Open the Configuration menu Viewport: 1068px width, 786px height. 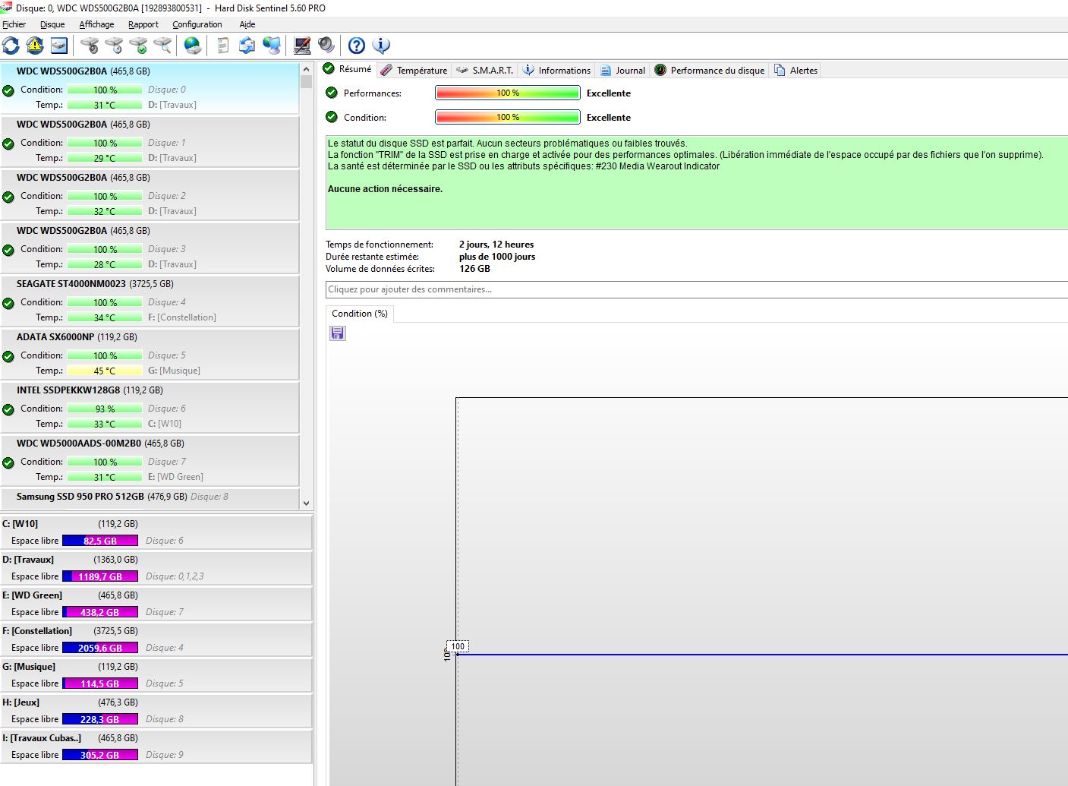pyautogui.click(x=197, y=24)
